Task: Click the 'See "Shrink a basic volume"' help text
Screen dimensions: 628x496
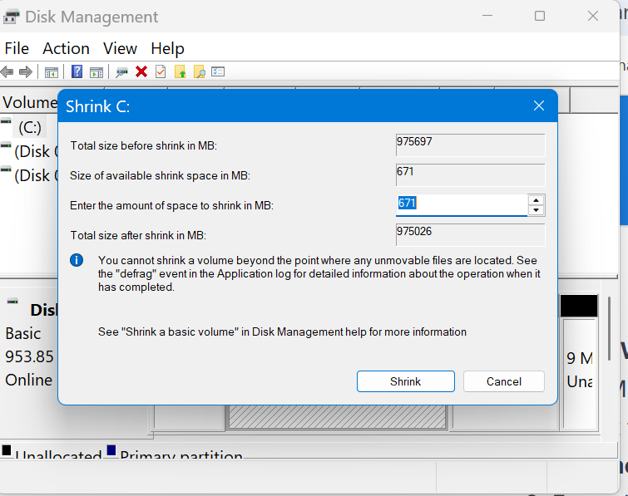Action: (282, 332)
